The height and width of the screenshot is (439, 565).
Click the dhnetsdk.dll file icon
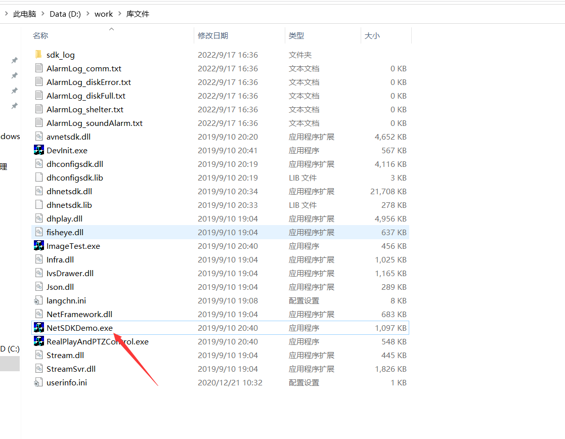coord(39,191)
